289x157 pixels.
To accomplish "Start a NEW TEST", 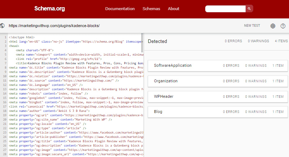I will [x=252, y=26].
